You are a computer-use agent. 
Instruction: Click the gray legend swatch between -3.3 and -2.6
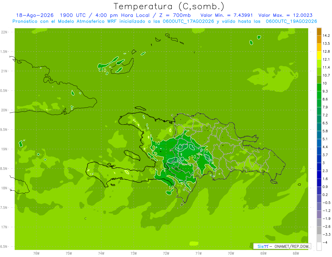tap(319, 231)
